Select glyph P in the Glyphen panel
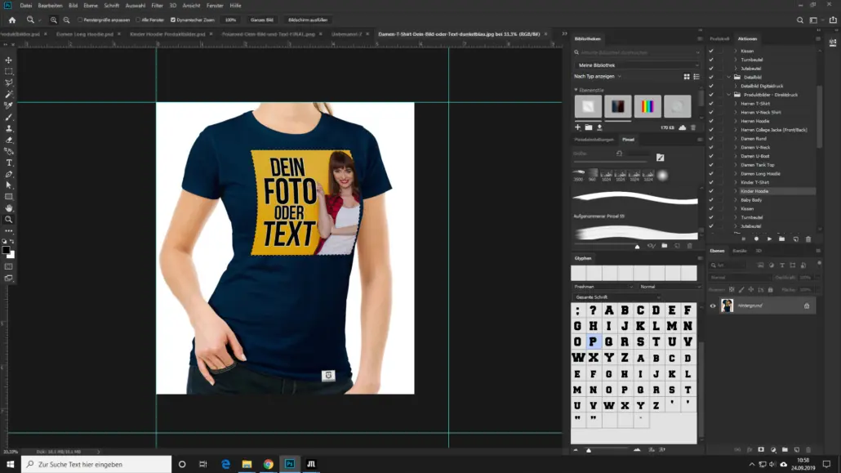The width and height of the screenshot is (841, 473). (594, 341)
